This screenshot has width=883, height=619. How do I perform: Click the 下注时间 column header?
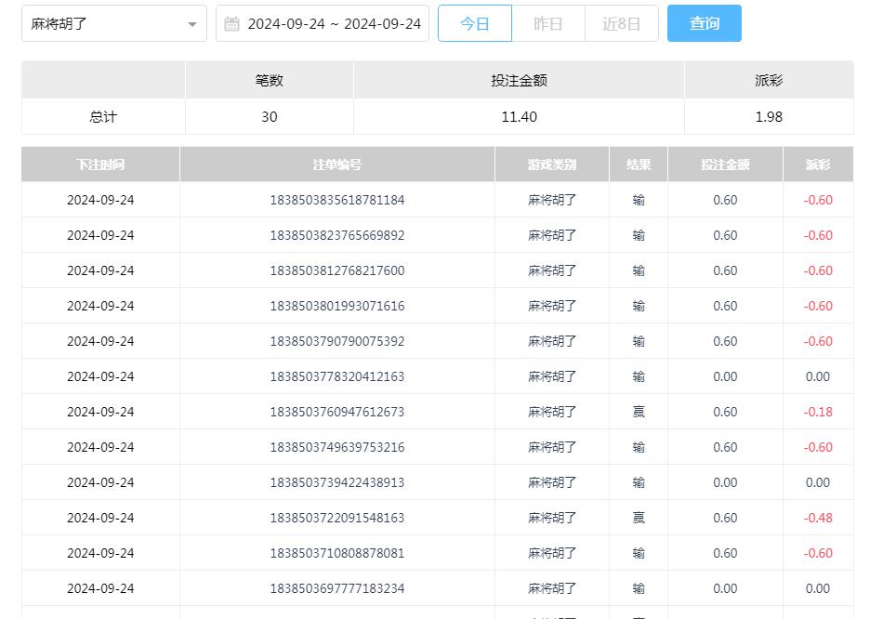[100, 165]
